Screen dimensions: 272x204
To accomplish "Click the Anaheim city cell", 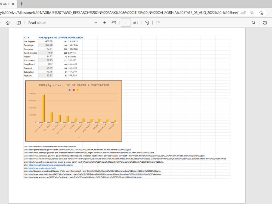I will click(28, 76).
